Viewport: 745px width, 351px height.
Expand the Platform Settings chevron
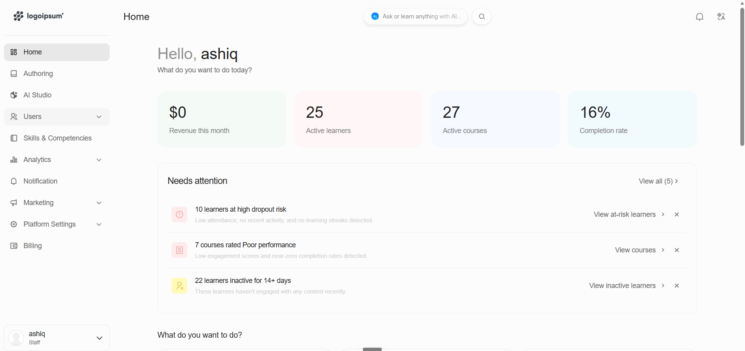(99, 224)
